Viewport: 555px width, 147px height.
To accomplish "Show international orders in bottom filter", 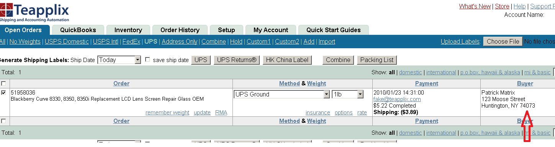I will (x=441, y=133).
